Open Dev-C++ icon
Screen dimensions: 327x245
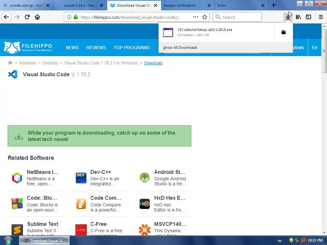[81, 178]
